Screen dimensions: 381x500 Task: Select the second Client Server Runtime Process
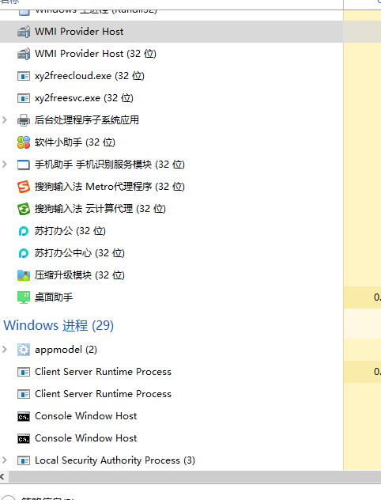pyautogui.click(x=172, y=394)
